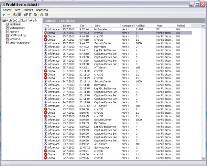Click the gray Forward arrow in toolbar

9,15
